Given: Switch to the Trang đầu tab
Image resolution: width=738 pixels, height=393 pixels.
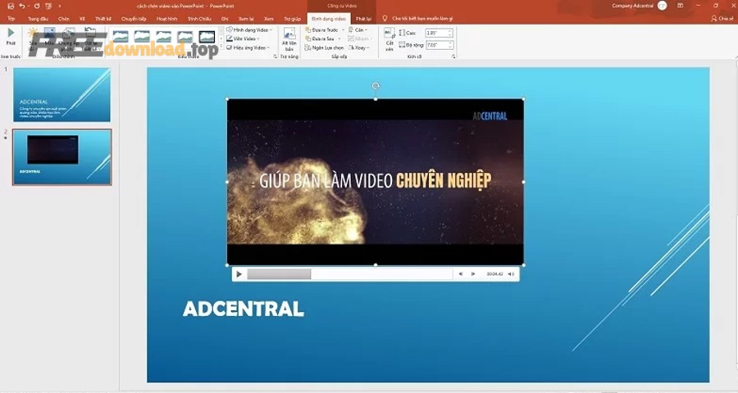Looking at the screenshot, I should (x=38, y=19).
